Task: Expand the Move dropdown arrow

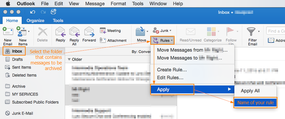Action: point(147,32)
